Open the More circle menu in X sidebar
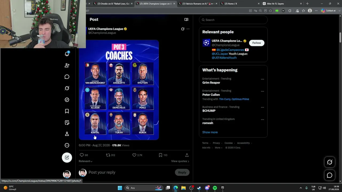The width and height of the screenshot is (342, 192). tap(67, 145)
